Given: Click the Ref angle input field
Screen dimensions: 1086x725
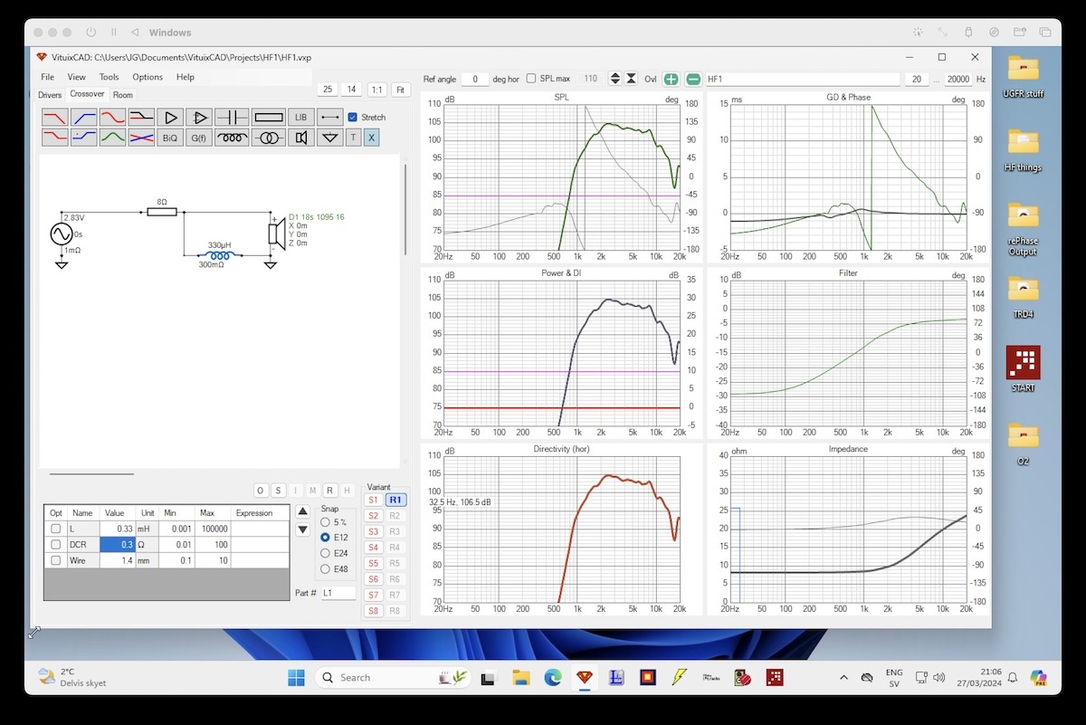Looking at the screenshot, I should (475, 79).
